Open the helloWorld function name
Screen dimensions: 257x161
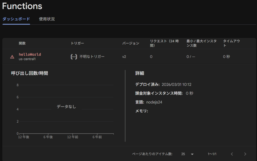[30, 54]
